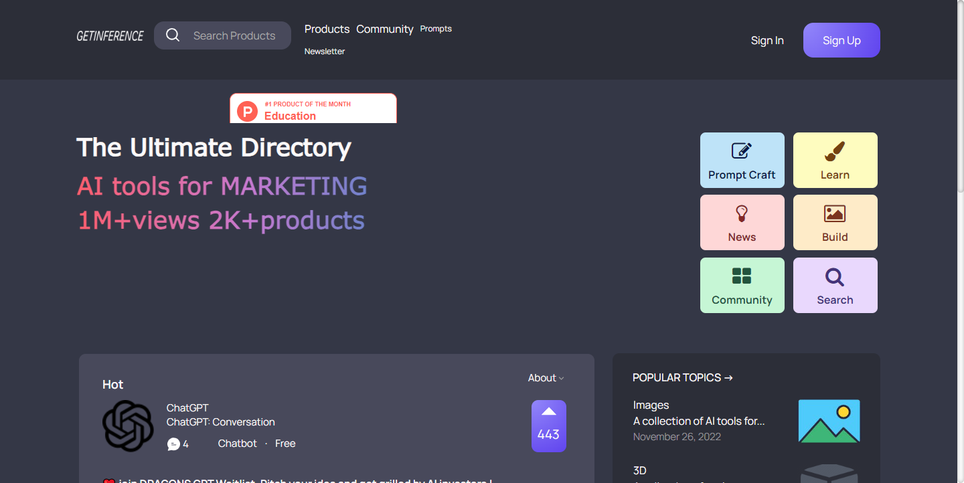This screenshot has width=964, height=483.
Task: Click the Search magnifier icon tile
Action: point(835,285)
